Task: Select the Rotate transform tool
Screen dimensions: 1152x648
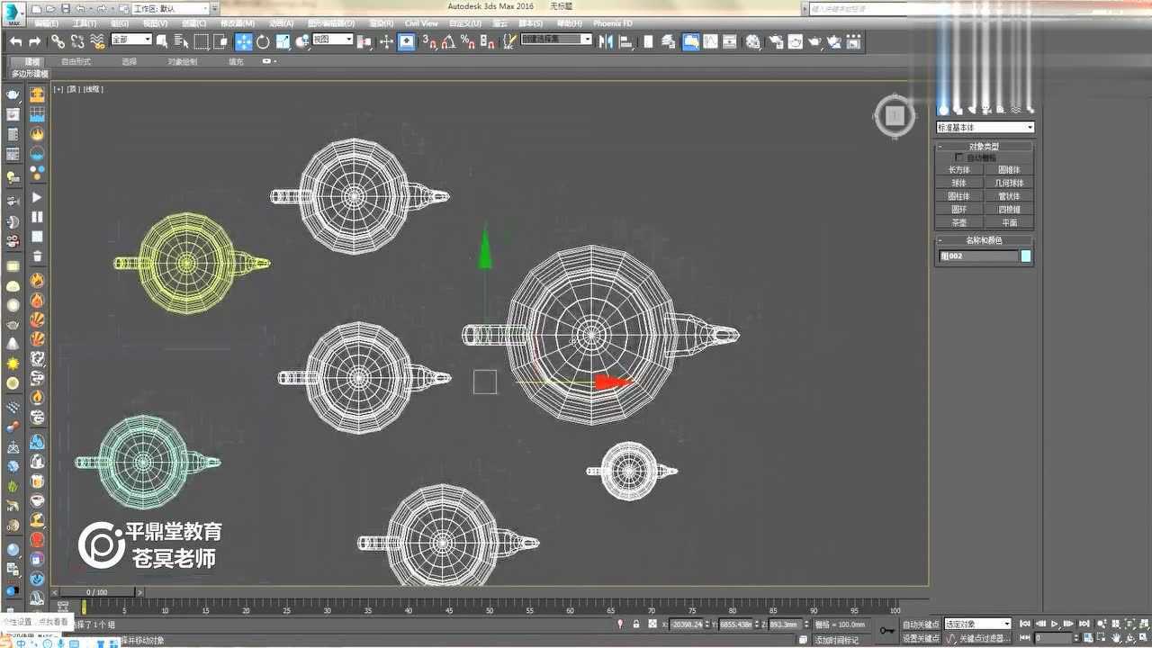Action: [263, 41]
